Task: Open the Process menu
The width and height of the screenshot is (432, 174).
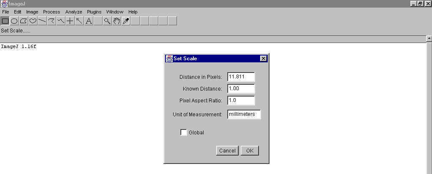Action: point(52,12)
